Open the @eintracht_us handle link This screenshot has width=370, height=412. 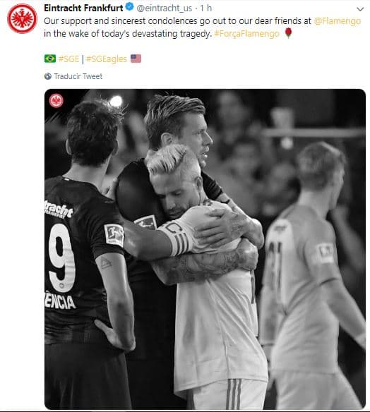(165, 8)
